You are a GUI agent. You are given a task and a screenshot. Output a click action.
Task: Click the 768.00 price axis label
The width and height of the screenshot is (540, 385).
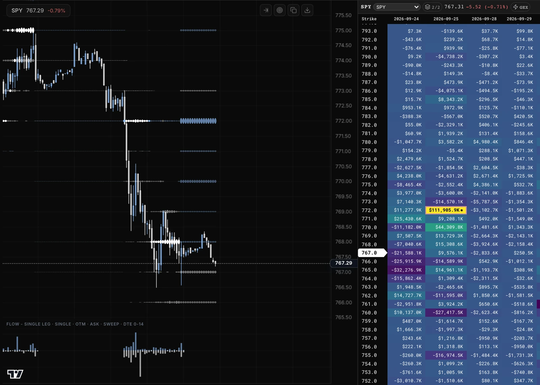pyautogui.click(x=344, y=242)
